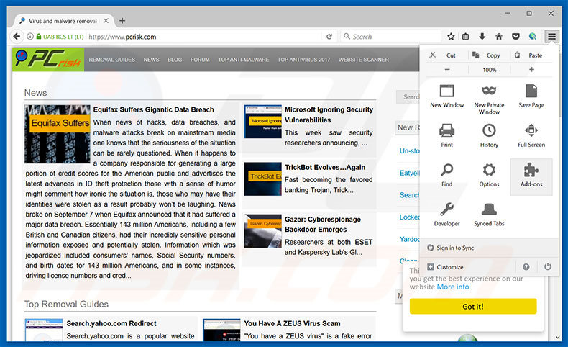Image resolution: width=568 pixels, height=347 pixels.
Task: Show bookmarks library icon
Action: click(x=465, y=36)
